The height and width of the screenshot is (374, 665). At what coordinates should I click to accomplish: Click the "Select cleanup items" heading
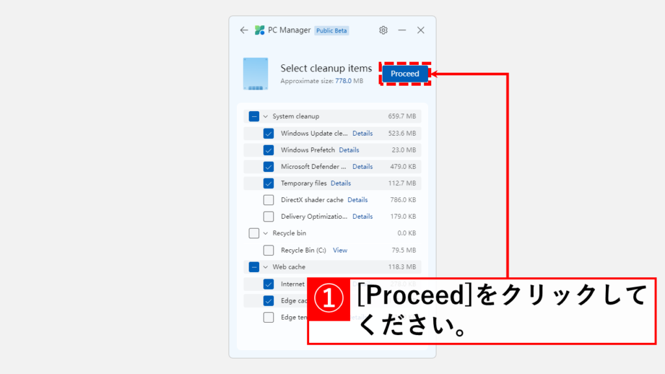(x=326, y=68)
